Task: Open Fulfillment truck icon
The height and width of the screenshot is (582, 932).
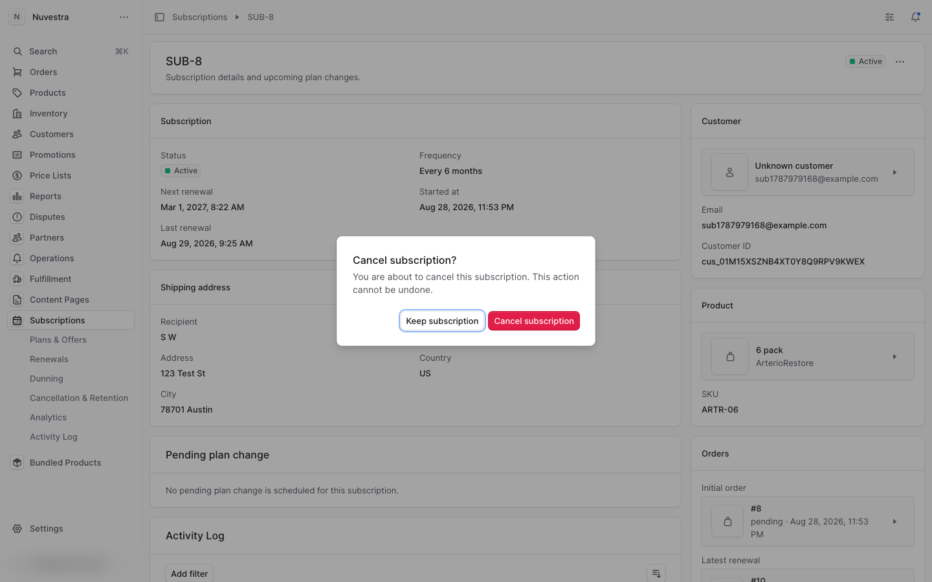Action: click(17, 279)
